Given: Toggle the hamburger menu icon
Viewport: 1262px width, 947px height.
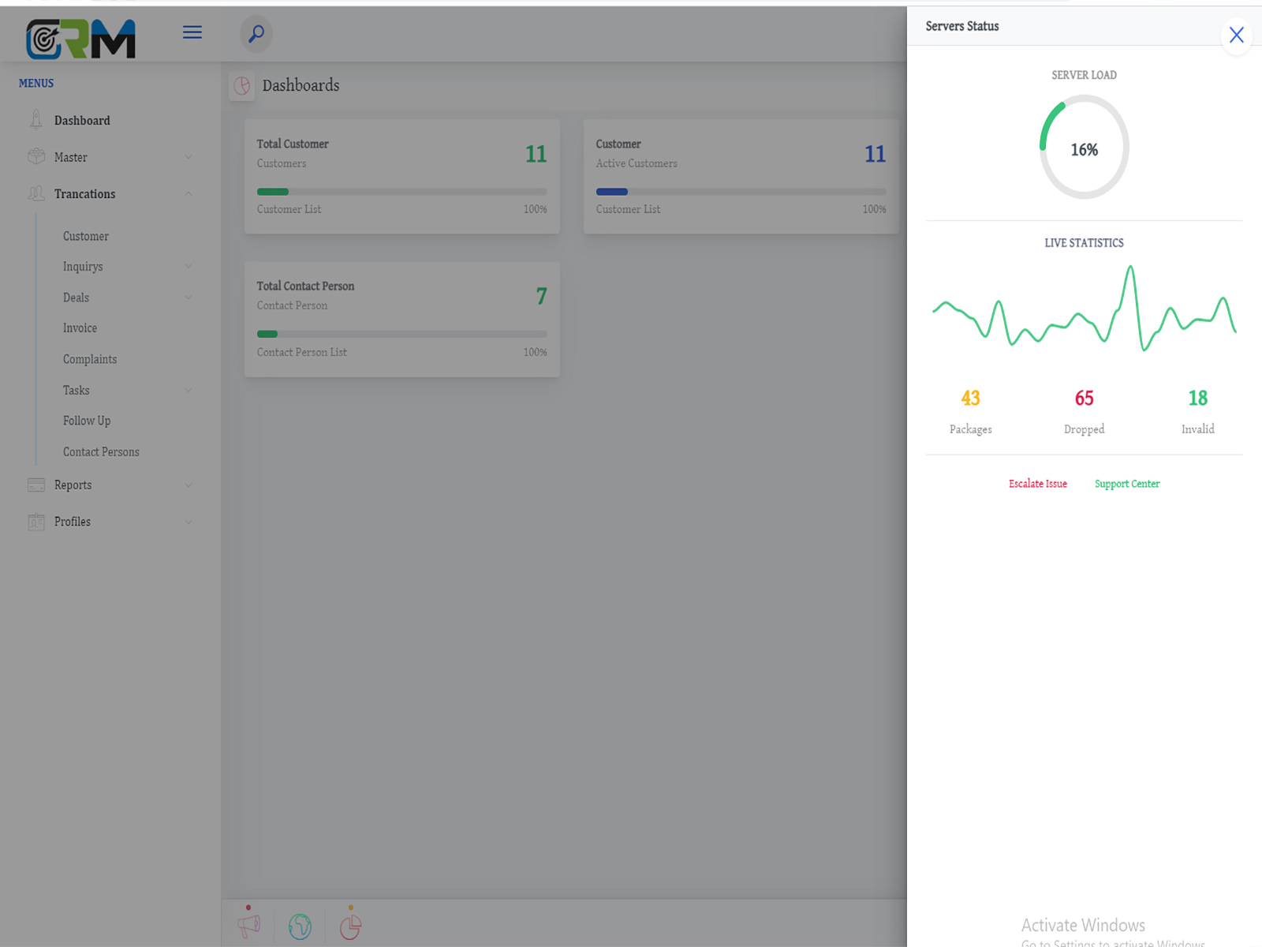Looking at the screenshot, I should [x=192, y=32].
